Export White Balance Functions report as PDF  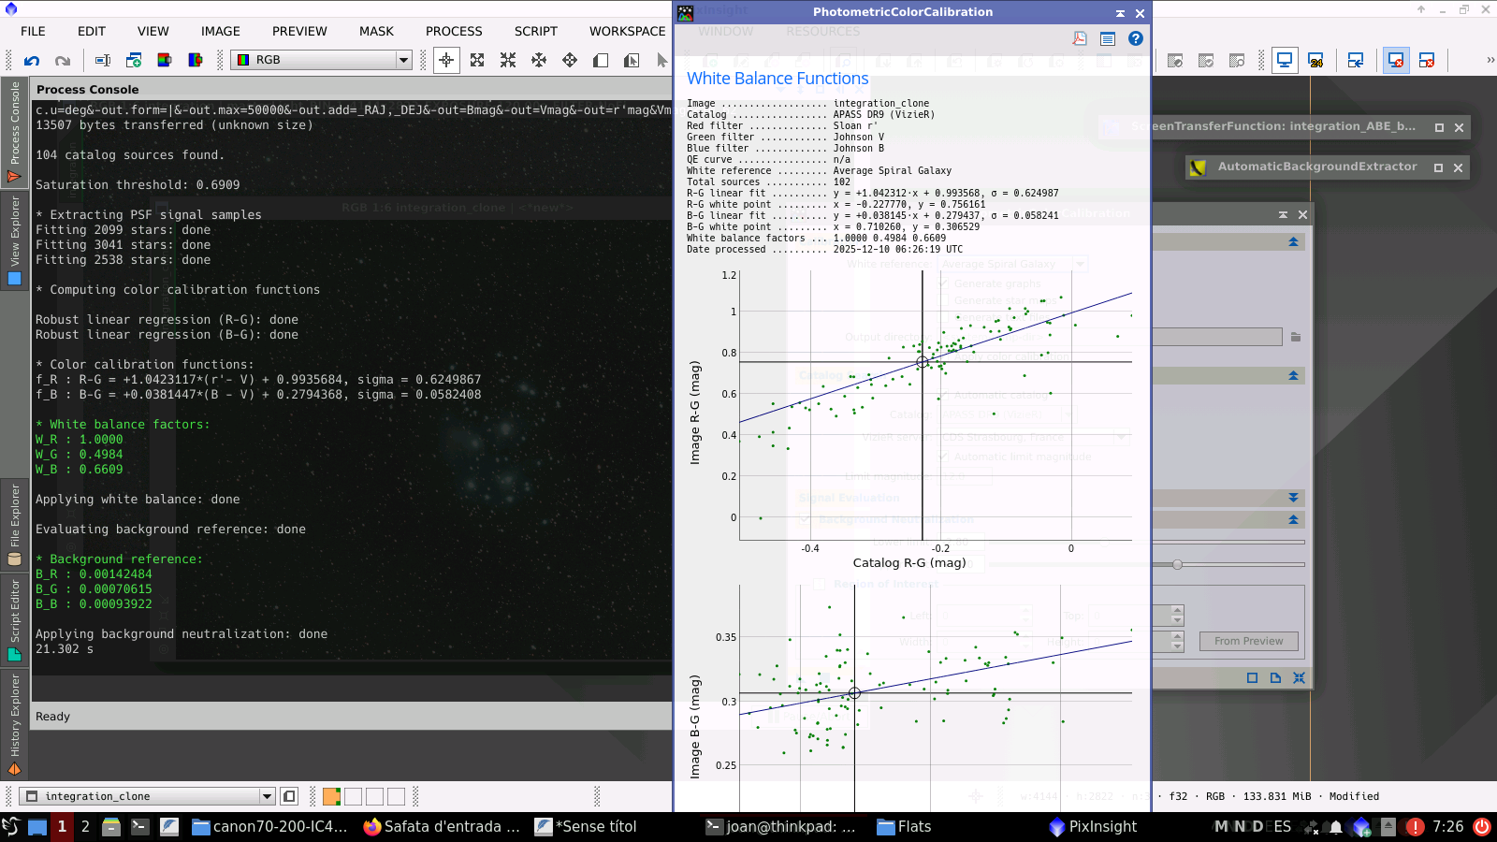tap(1081, 38)
